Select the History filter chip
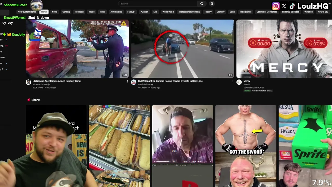This screenshot has width=332, height=187. click(208, 12)
